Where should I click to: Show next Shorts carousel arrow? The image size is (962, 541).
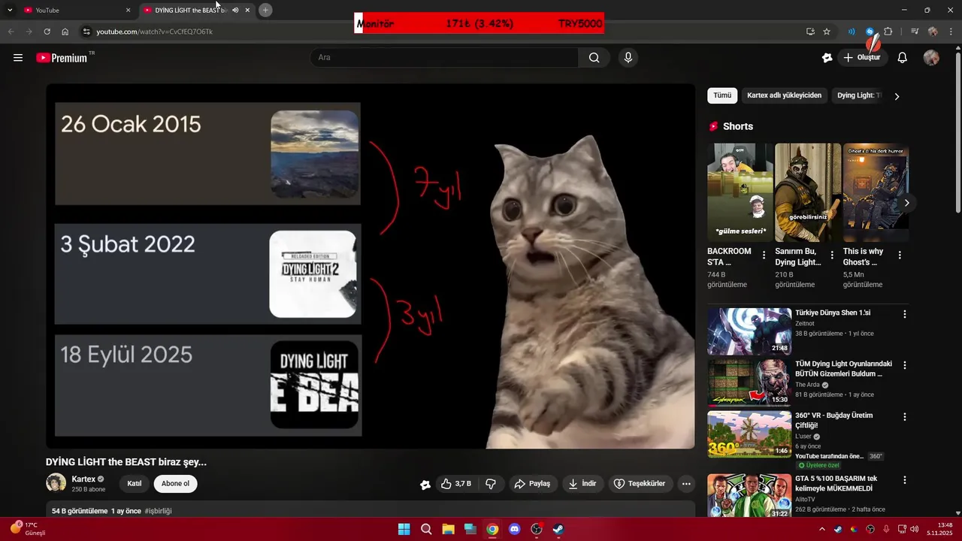pos(906,203)
